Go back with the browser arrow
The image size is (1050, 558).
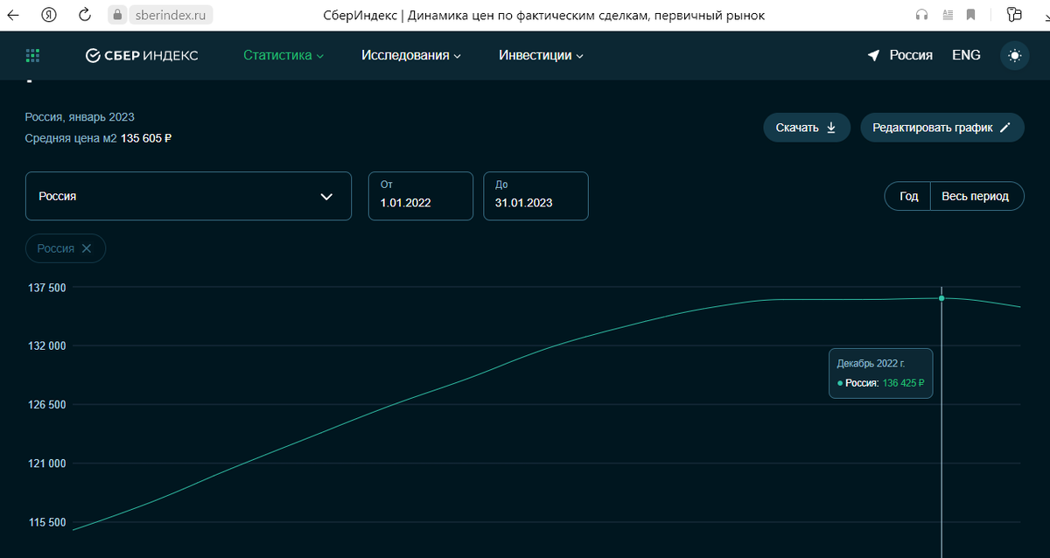click(14, 15)
